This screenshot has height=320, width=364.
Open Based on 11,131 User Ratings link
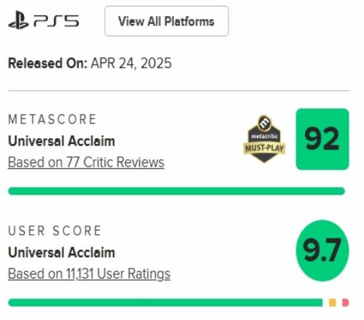89,273
